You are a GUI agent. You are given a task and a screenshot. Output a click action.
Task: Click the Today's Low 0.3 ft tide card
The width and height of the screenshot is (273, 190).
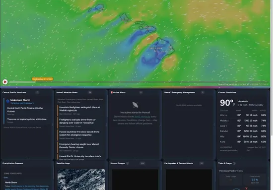(x=255, y=180)
